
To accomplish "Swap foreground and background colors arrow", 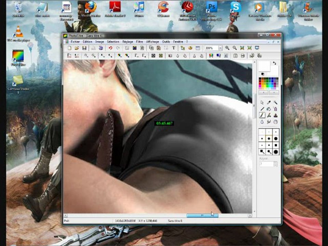I will (274, 63).
